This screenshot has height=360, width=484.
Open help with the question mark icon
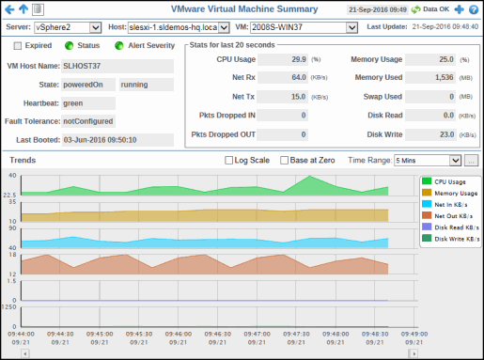[474, 9]
